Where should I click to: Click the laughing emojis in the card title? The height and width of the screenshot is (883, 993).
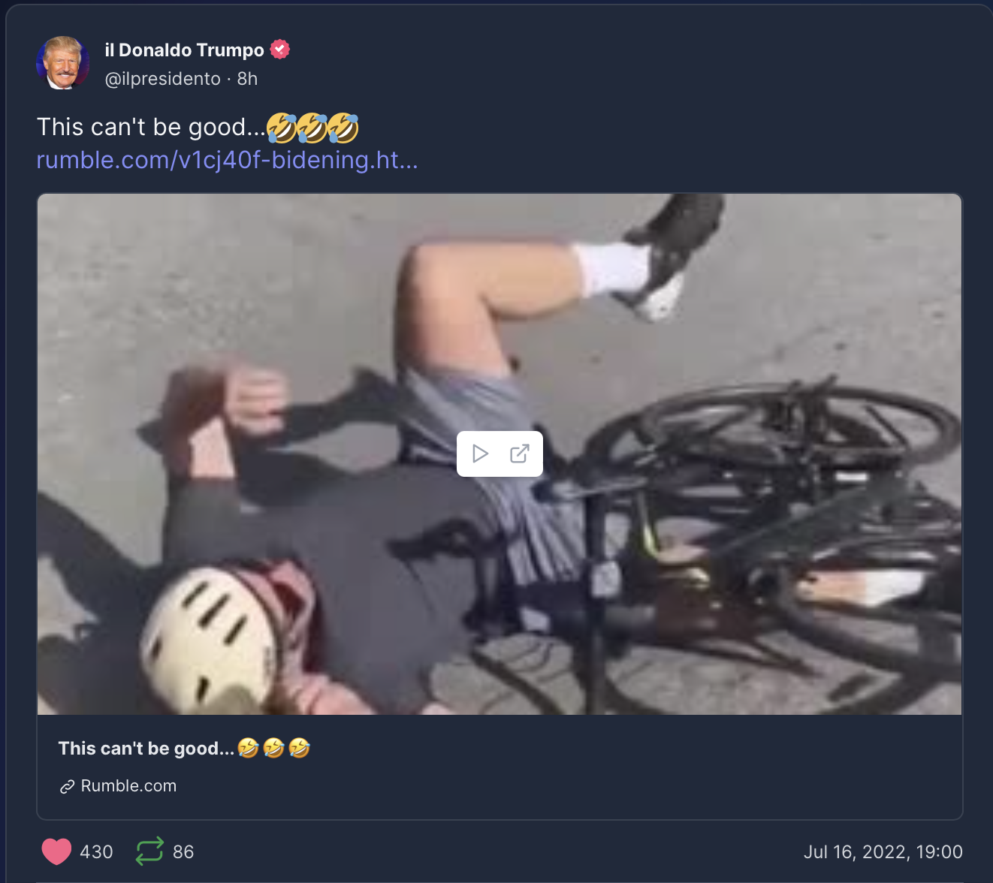coord(274,748)
